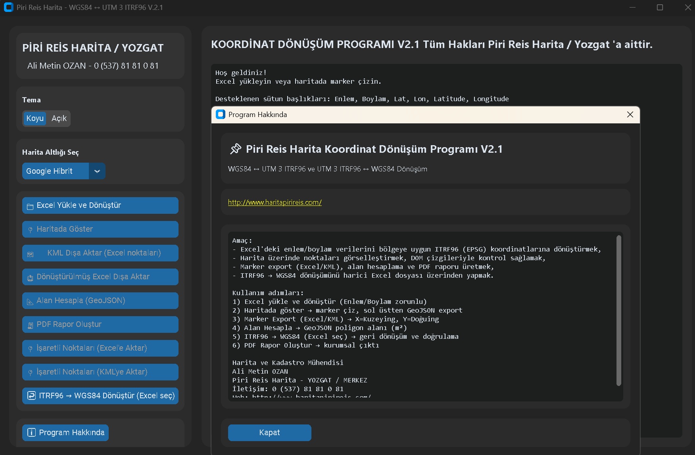Click the info icon on Program Hakkında button
This screenshot has height=455, width=695.
click(31, 432)
